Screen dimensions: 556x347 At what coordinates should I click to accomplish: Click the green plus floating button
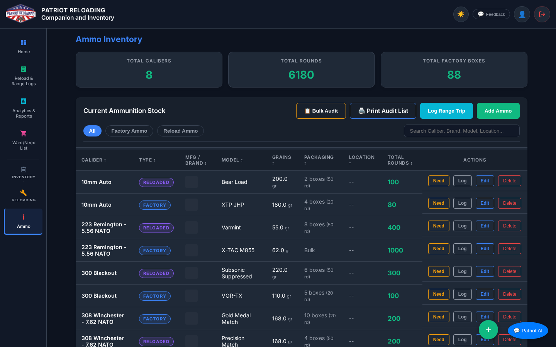(488, 330)
